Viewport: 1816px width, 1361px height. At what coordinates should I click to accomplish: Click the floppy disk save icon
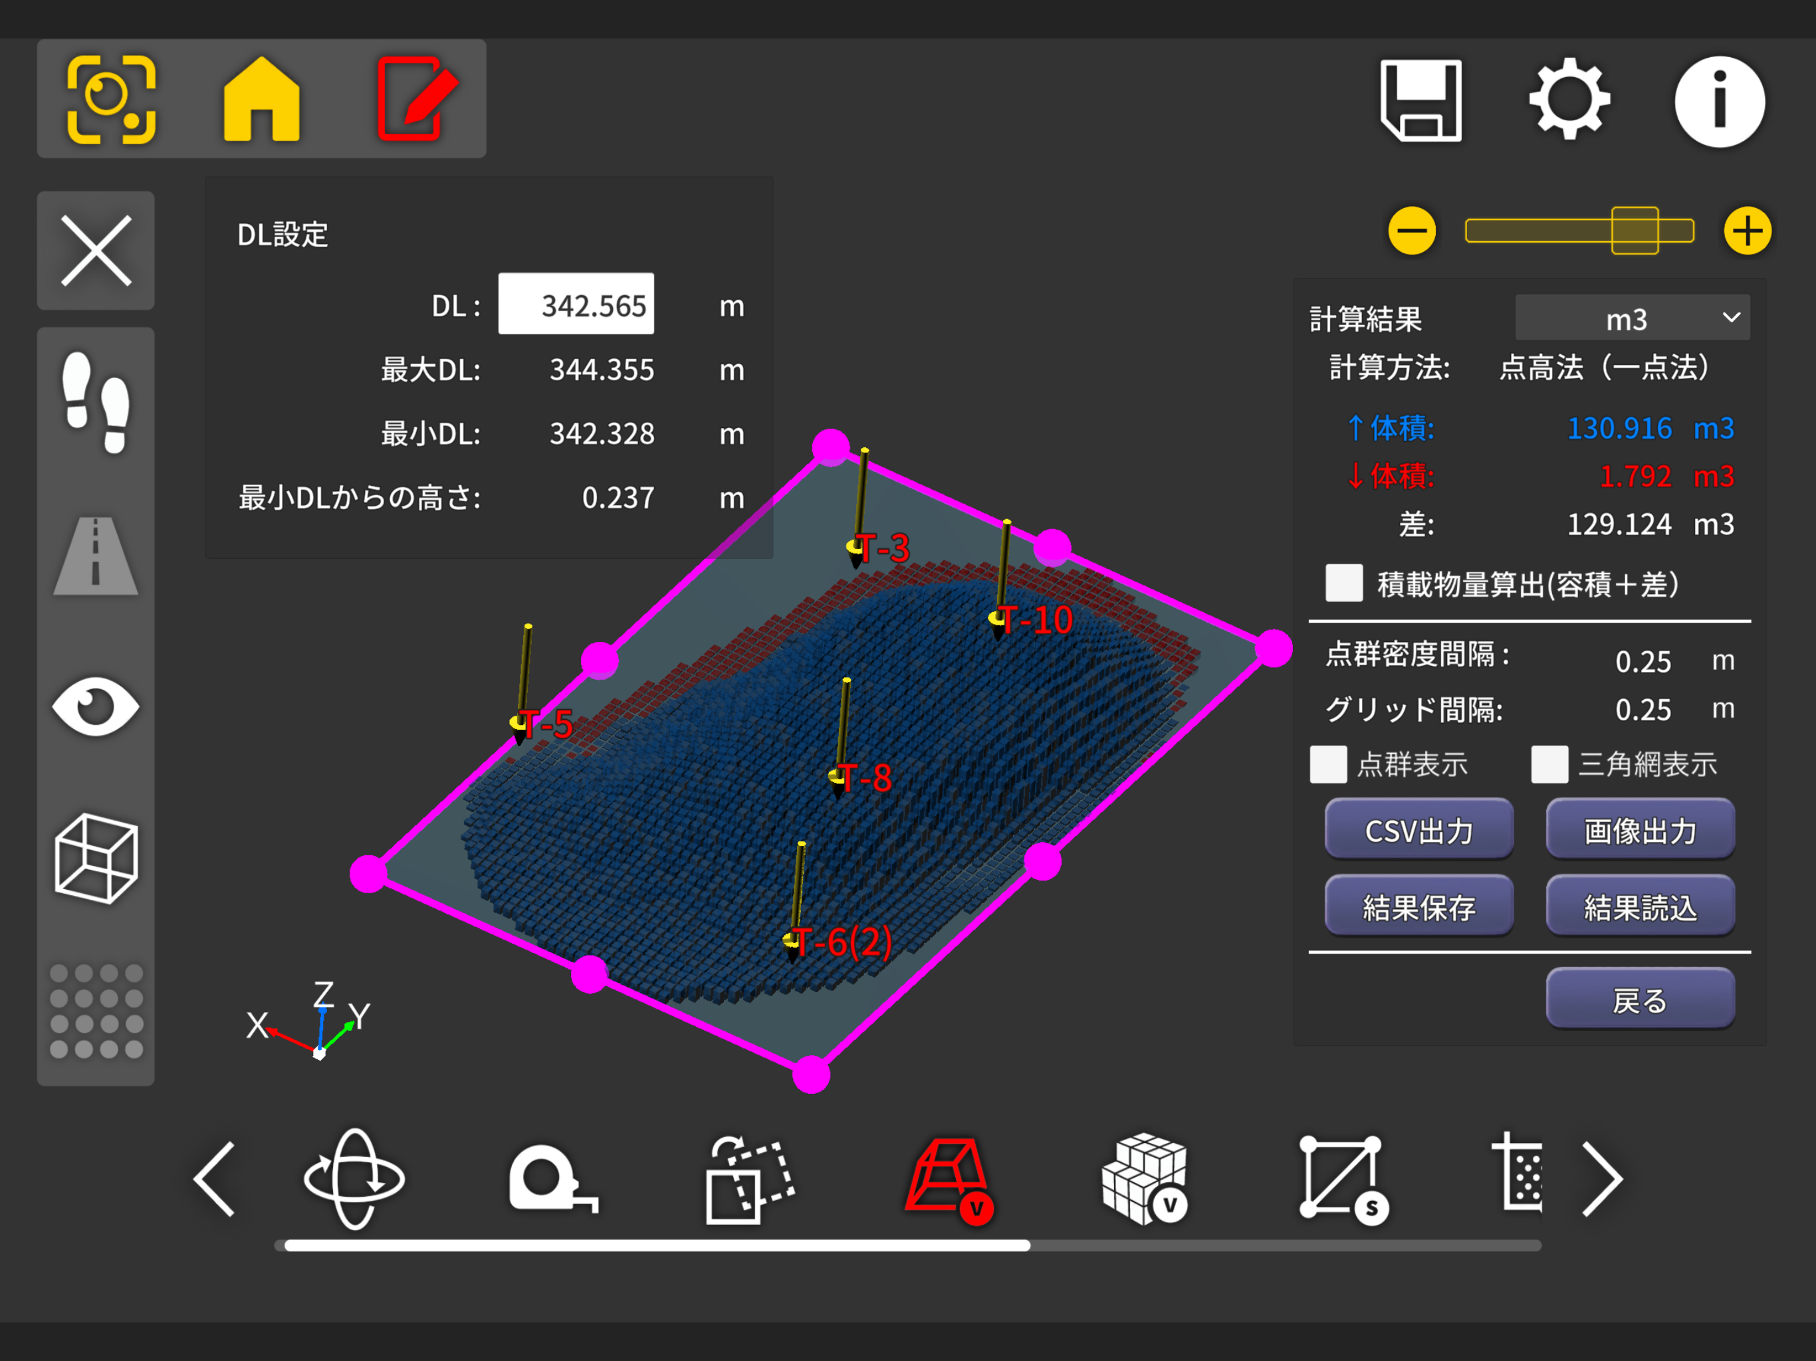[1420, 100]
